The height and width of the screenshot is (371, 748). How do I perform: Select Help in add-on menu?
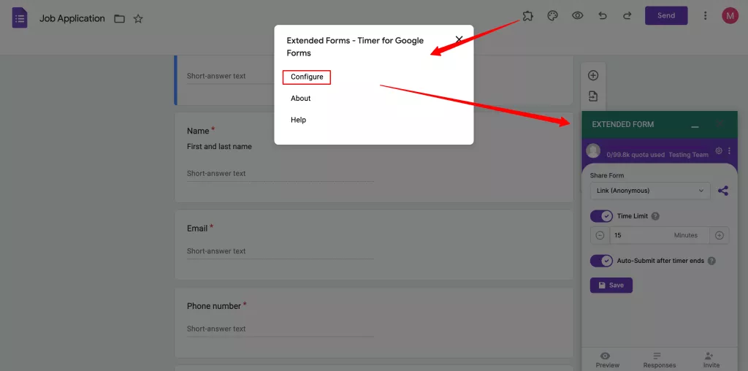[x=298, y=120]
